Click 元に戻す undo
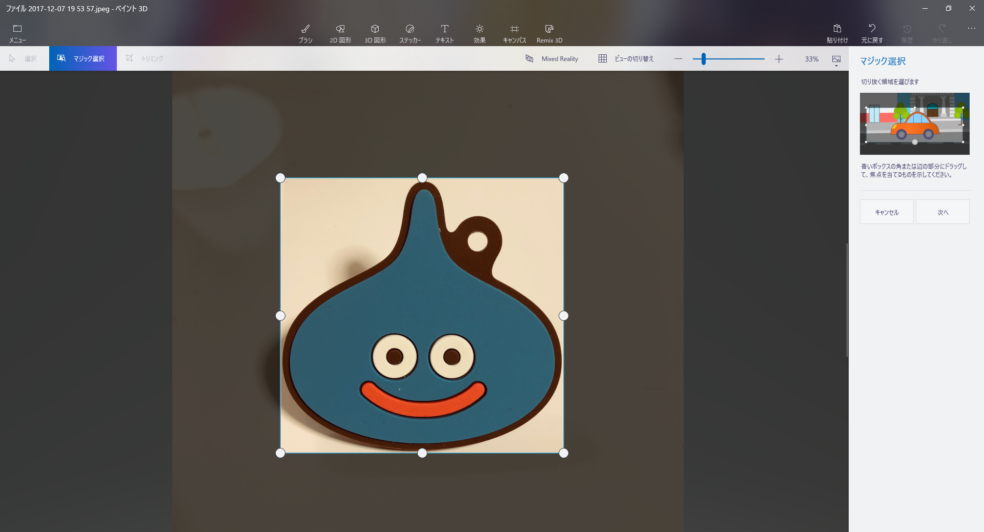984x532 pixels. tap(872, 33)
